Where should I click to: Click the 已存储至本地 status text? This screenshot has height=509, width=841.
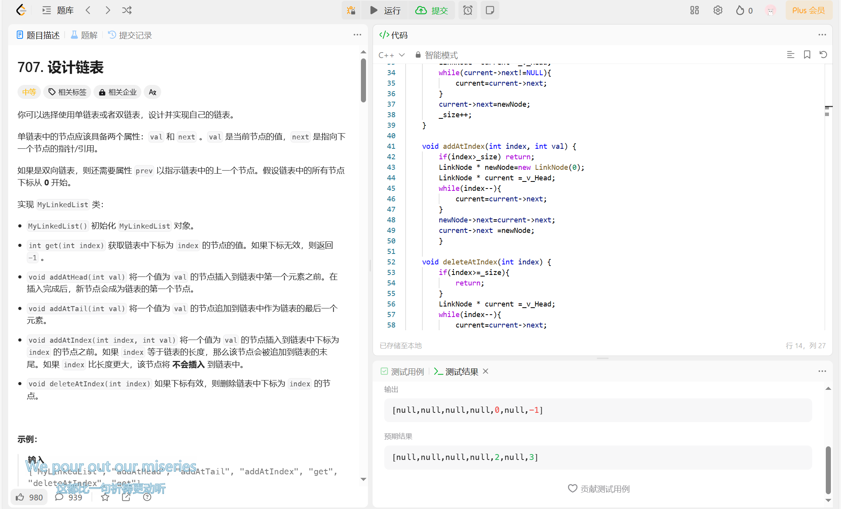pyautogui.click(x=401, y=345)
